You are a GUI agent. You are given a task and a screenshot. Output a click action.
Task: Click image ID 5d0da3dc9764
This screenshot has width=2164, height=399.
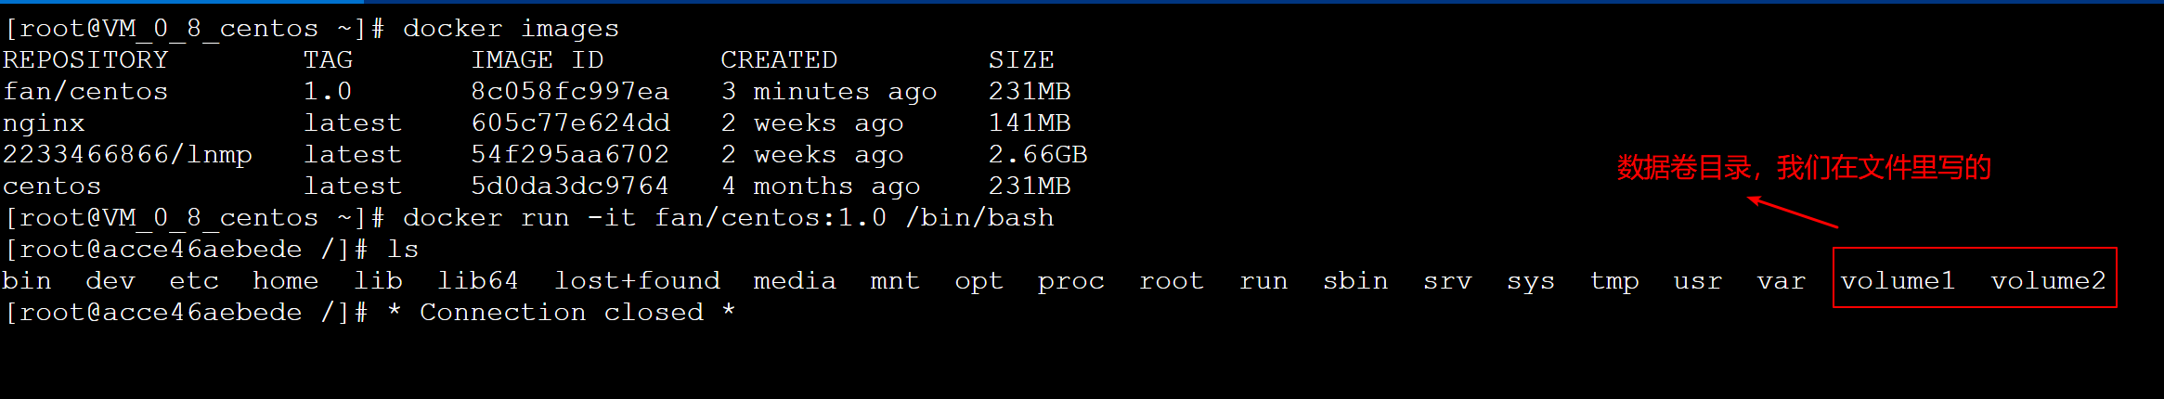coord(570,186)
